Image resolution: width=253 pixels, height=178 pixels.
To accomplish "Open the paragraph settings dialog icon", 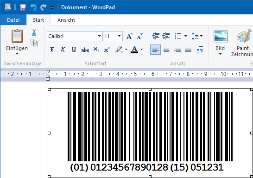I will [x=200, y=50].
